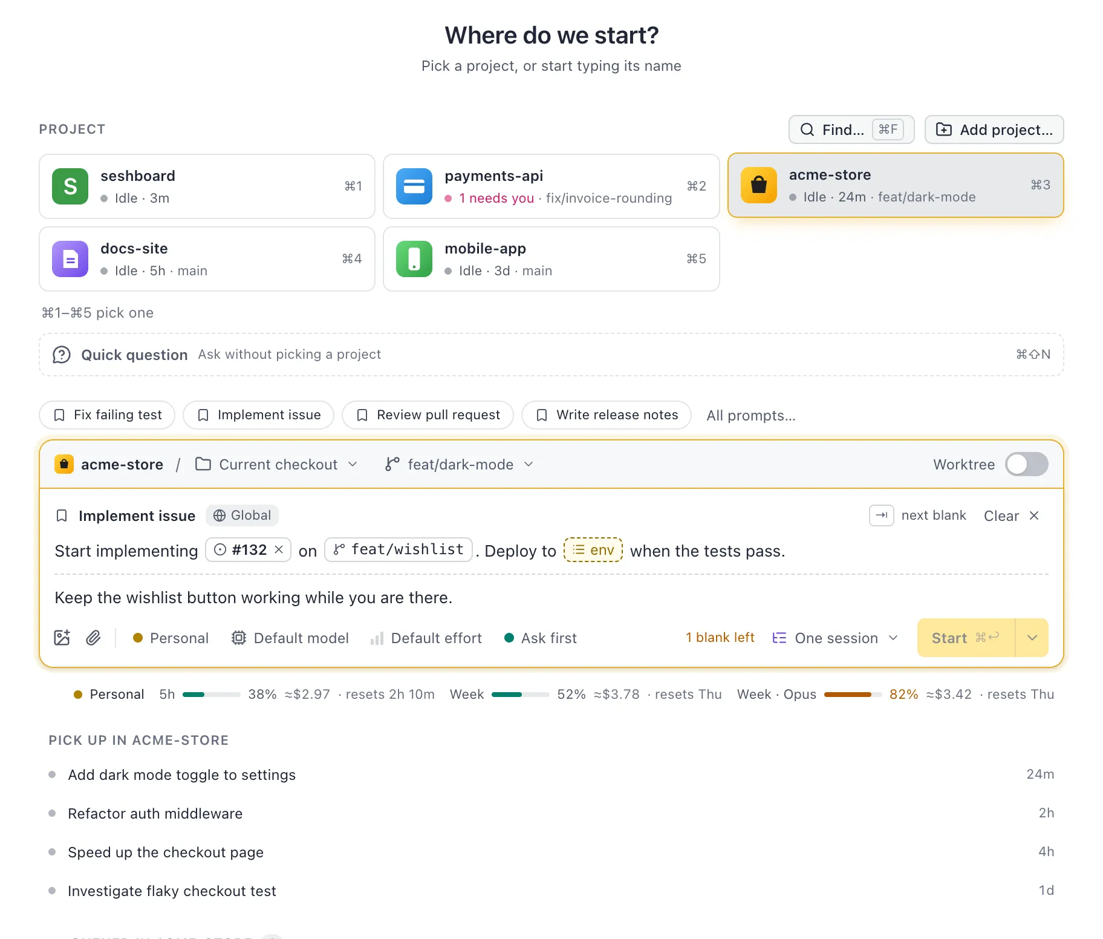Click the paperclip attach file icon
Image resolution: width=1103 pixels, height=939 pixels.
93,638
